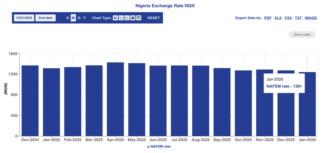Select daily (D) frequency

[68, 18]
